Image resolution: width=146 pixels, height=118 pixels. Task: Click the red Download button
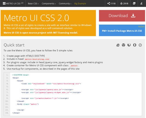point(122,16)
